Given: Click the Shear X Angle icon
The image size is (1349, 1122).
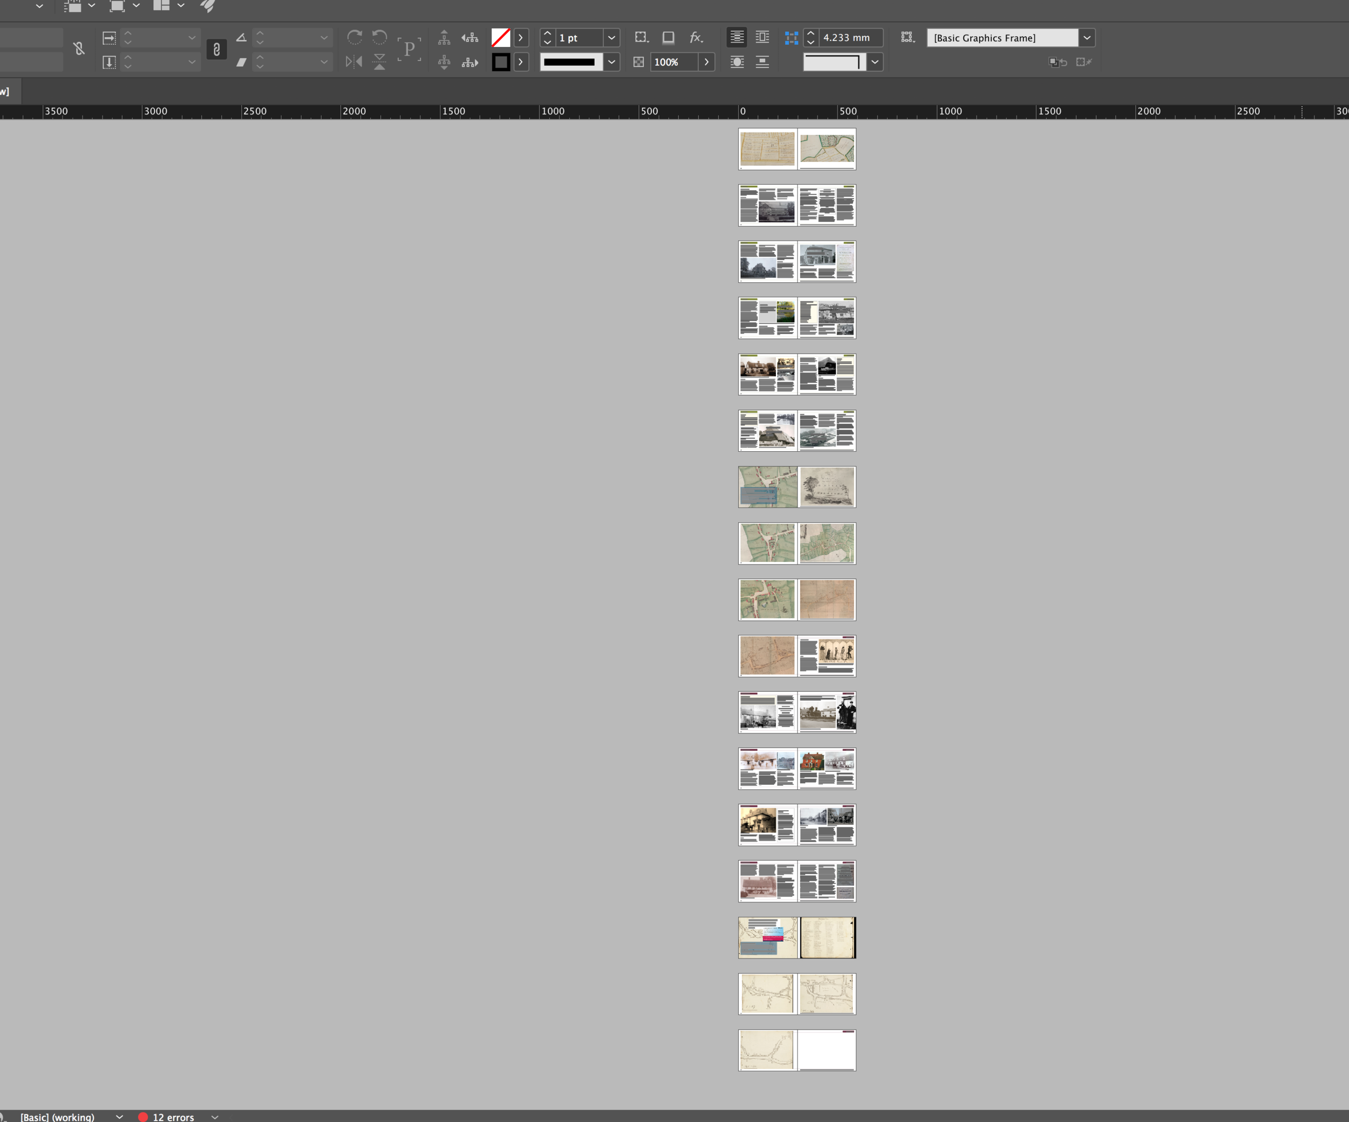Looking at the screenshot, I should tap(241, 63).
